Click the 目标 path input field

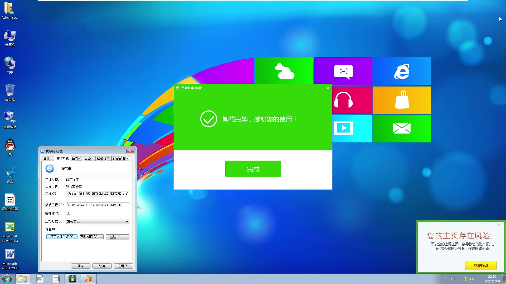(x=98, y=194)
